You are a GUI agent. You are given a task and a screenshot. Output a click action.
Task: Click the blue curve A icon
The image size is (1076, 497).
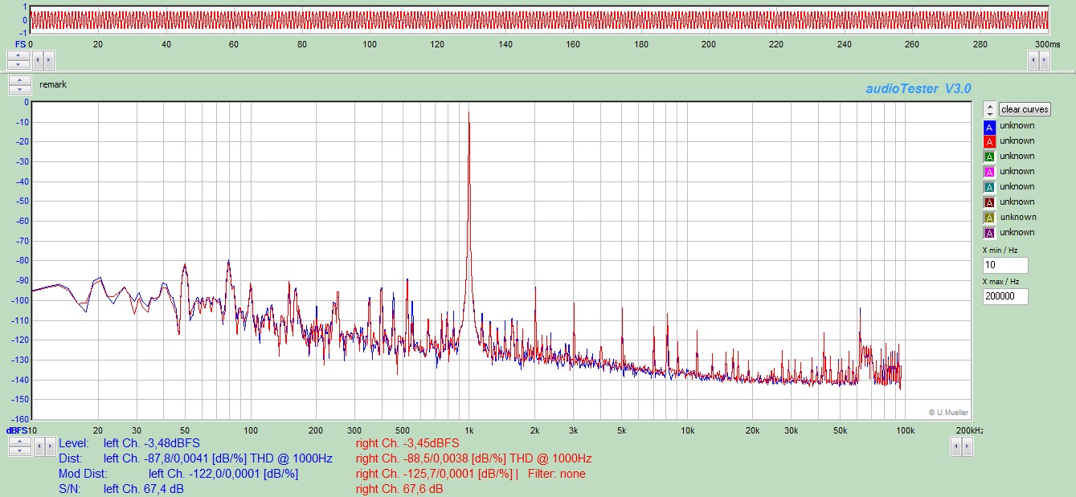click(989, 126)
